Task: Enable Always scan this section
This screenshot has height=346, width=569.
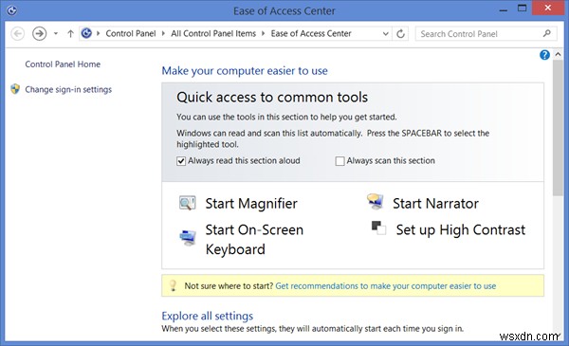Action: pos(340,161)
